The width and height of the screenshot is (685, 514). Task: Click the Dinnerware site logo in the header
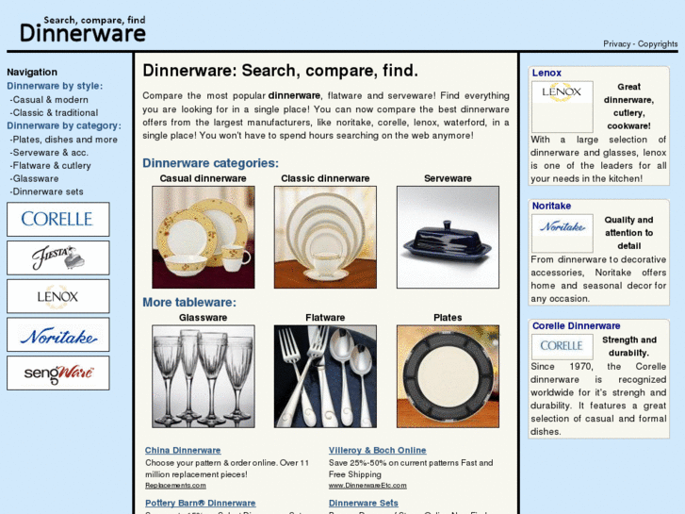(83, 30)
